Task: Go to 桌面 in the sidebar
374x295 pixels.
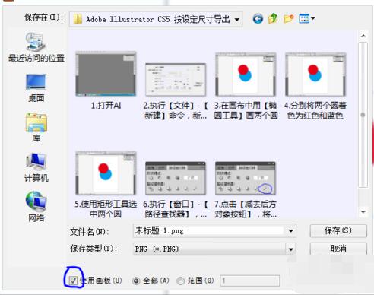Action: (x=36, y=87)
